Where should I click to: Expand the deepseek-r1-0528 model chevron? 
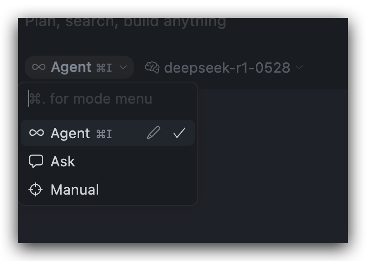[x=299, y=67]
